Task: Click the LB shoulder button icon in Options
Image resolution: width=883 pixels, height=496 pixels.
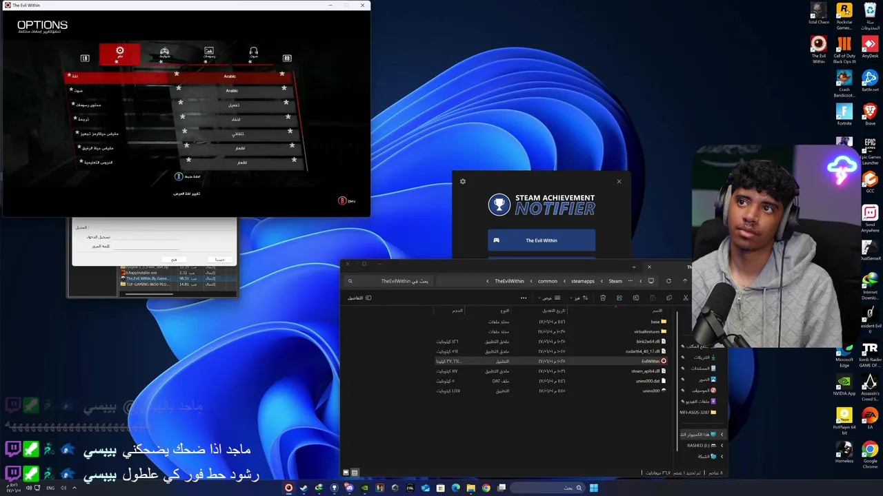Action: [85, 58]
